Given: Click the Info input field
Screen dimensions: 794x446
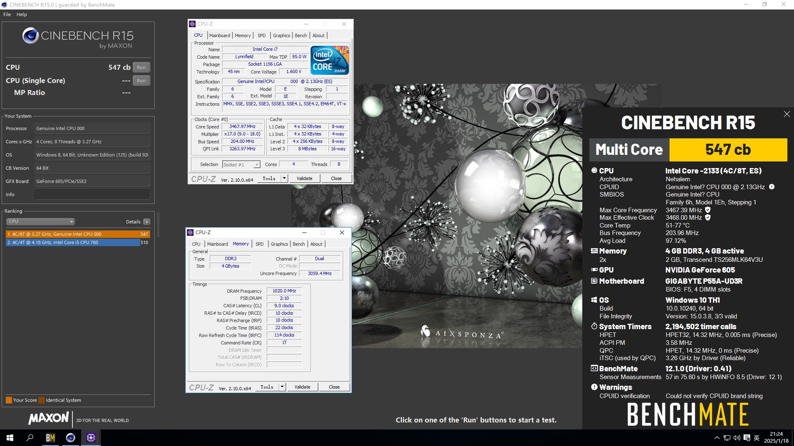Looking at the screenshot, I should tap(92, 195).
